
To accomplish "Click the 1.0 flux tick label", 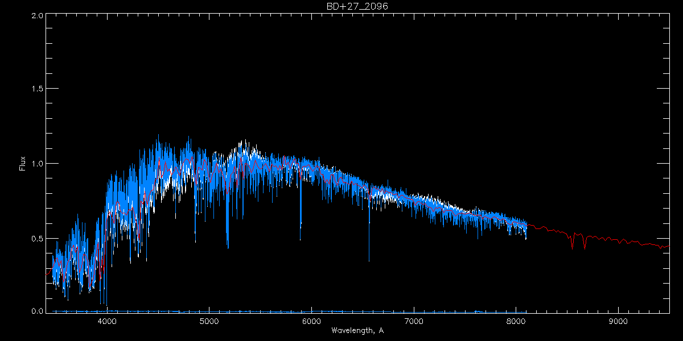I will [x=37, y=164].
